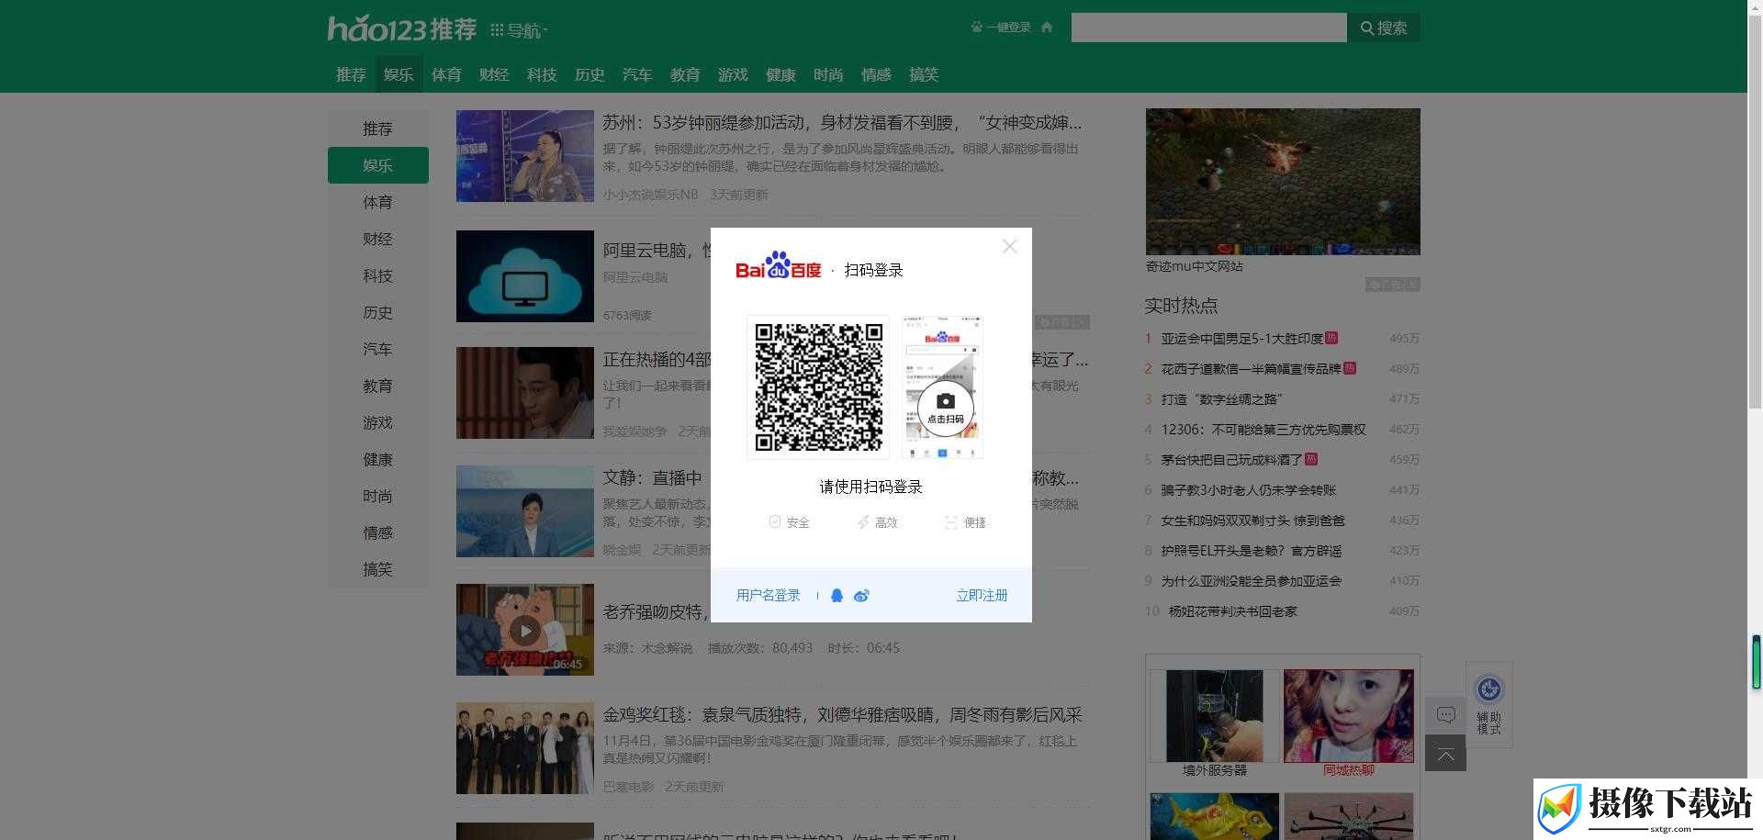
Task: Click the Baidu logo in dialog
Action: coord(778,265)
